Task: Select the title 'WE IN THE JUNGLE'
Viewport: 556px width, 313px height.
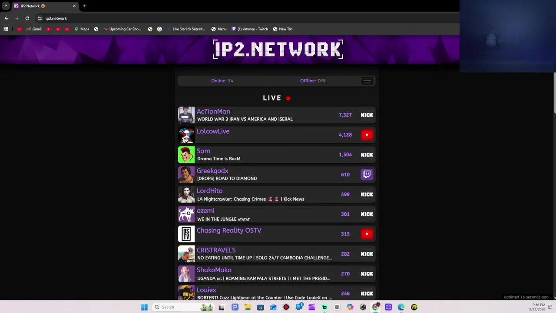Action: [x=217, y=219]
